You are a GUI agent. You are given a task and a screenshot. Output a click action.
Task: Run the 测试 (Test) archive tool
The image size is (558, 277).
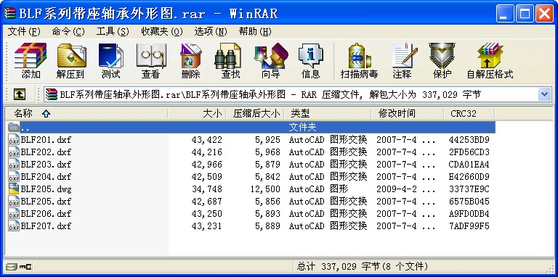point(110,61)
